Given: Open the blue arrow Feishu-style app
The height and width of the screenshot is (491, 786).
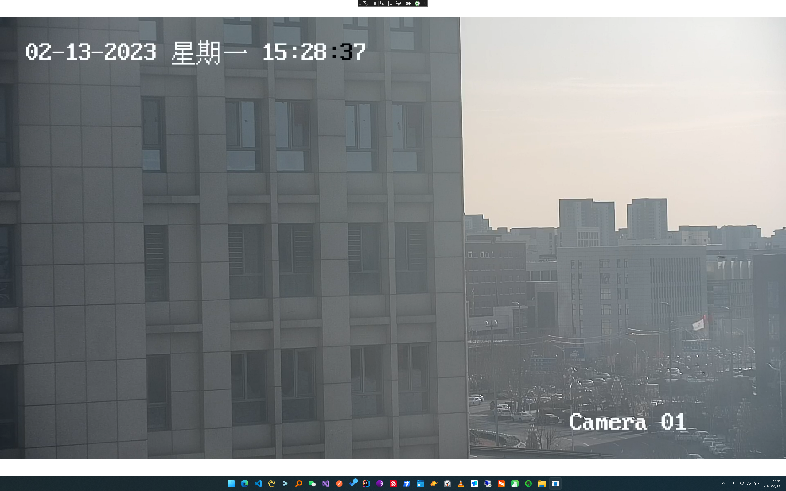Looking at the screenshot, I should click(x=407, y=484).
